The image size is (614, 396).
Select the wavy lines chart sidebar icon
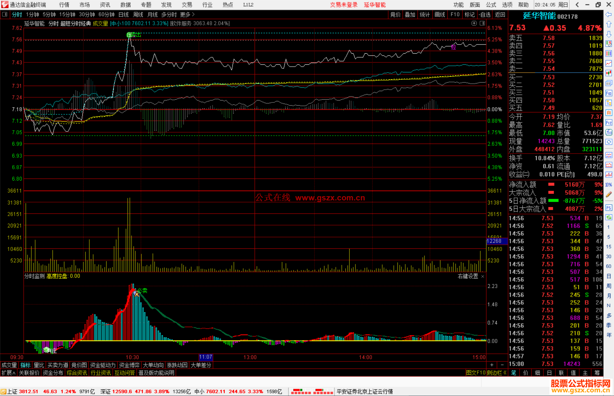(x=609, y=155)
